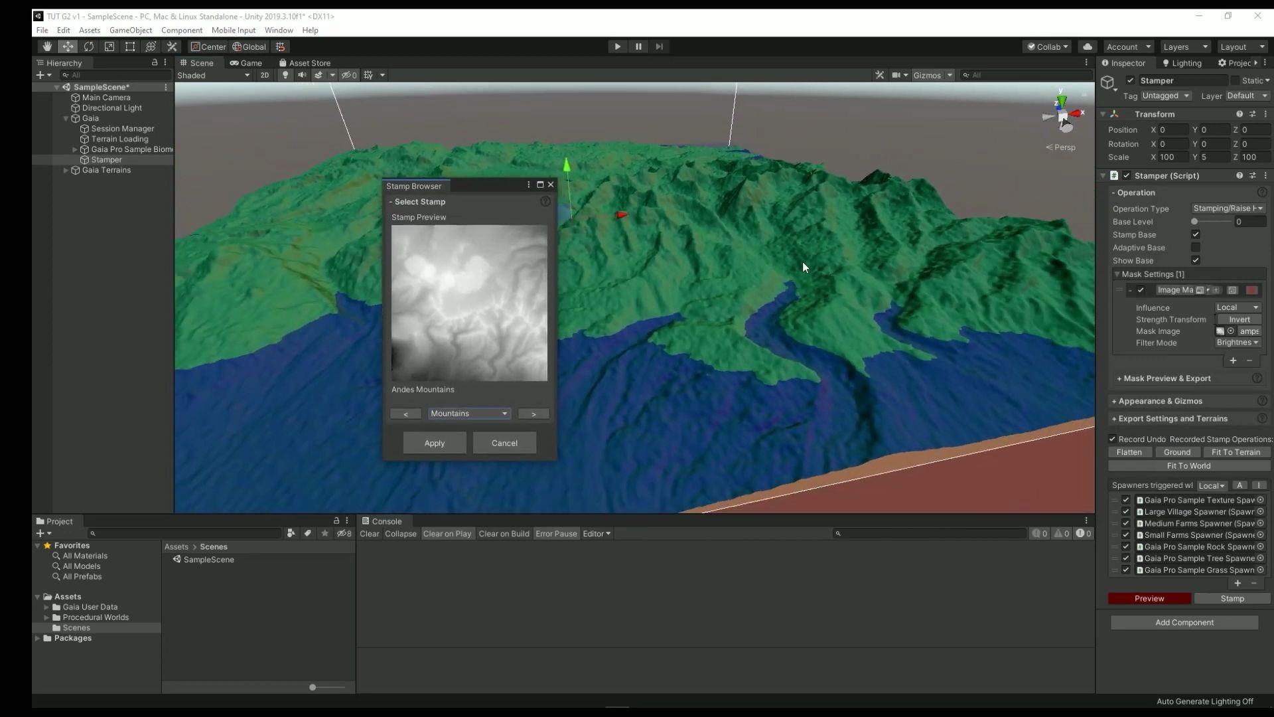Viewport: 1274px width, 717px height.
Task: Click mask image object picker circle
Action: tap(1231, 331)
